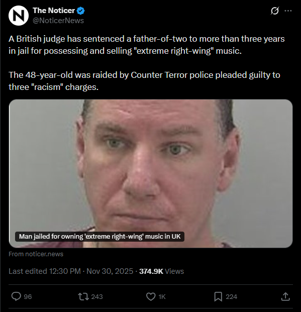
Task: Open the 374.9K Views analytics
Action: pyautogui.click(x=161, y=271)
